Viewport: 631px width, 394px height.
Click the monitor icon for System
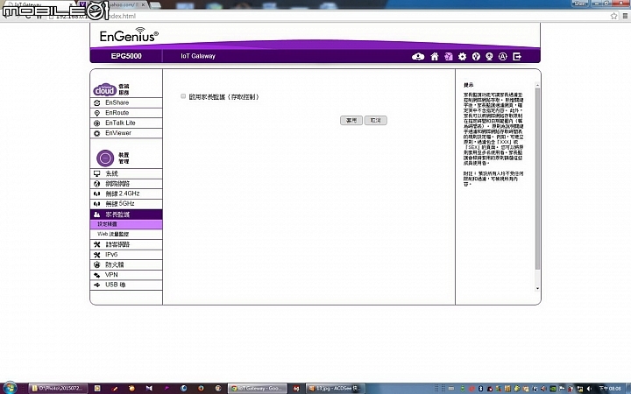pos(96,173)
